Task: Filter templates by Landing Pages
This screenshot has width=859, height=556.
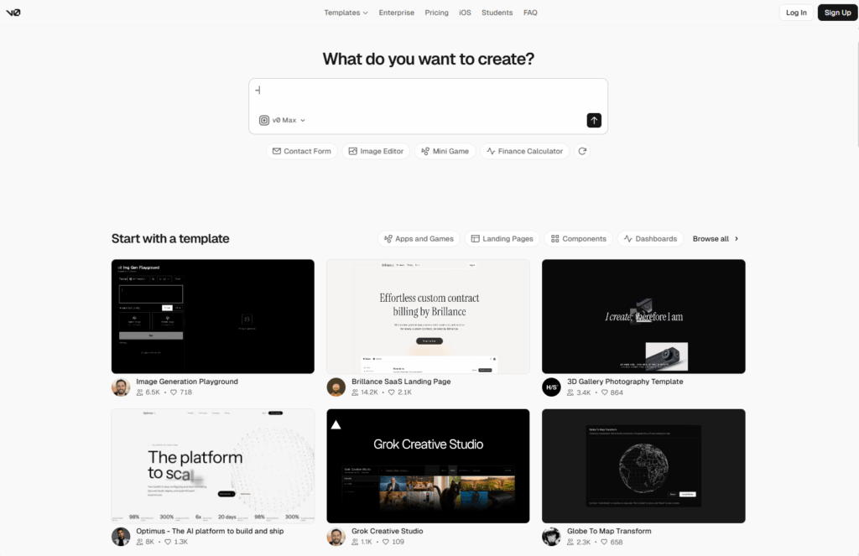Action: coord(502,239)
